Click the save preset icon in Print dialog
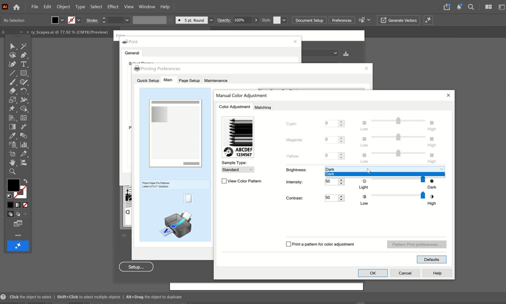The image size is (506, 304). [x=345, y=53]
